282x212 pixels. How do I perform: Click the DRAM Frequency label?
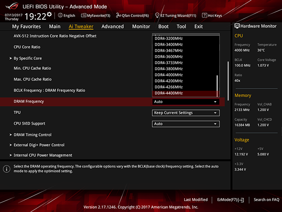click(29, 101)
